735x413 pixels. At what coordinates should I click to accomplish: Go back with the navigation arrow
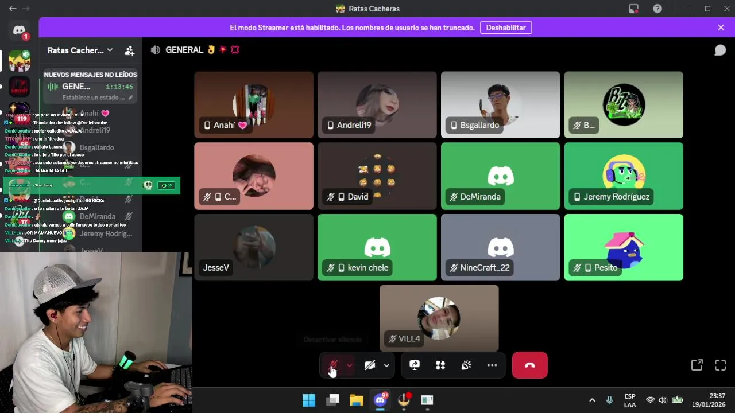click(x=13, y=9)
